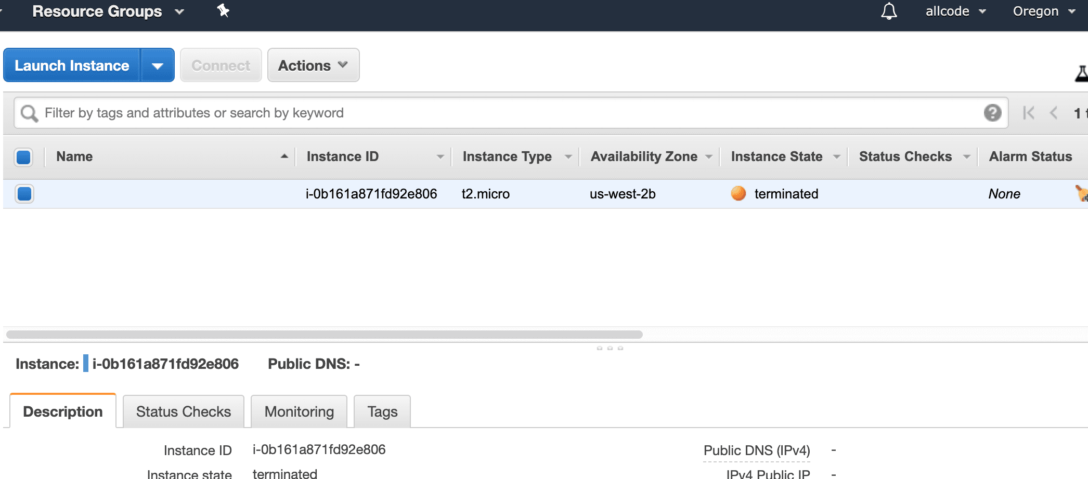Click the first-page pagination arrow
Screen dimensions: 1088x479
click(x=1028, y=113)
